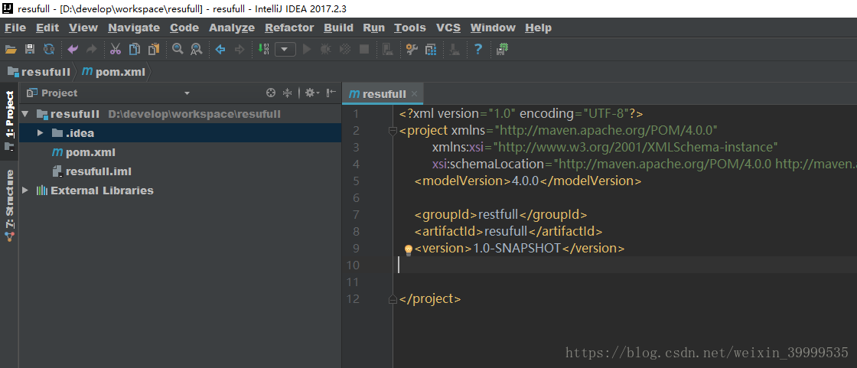Click the fold marker at closing project tag
Viewport: 857px width, 368px height.
coord(392,298)
